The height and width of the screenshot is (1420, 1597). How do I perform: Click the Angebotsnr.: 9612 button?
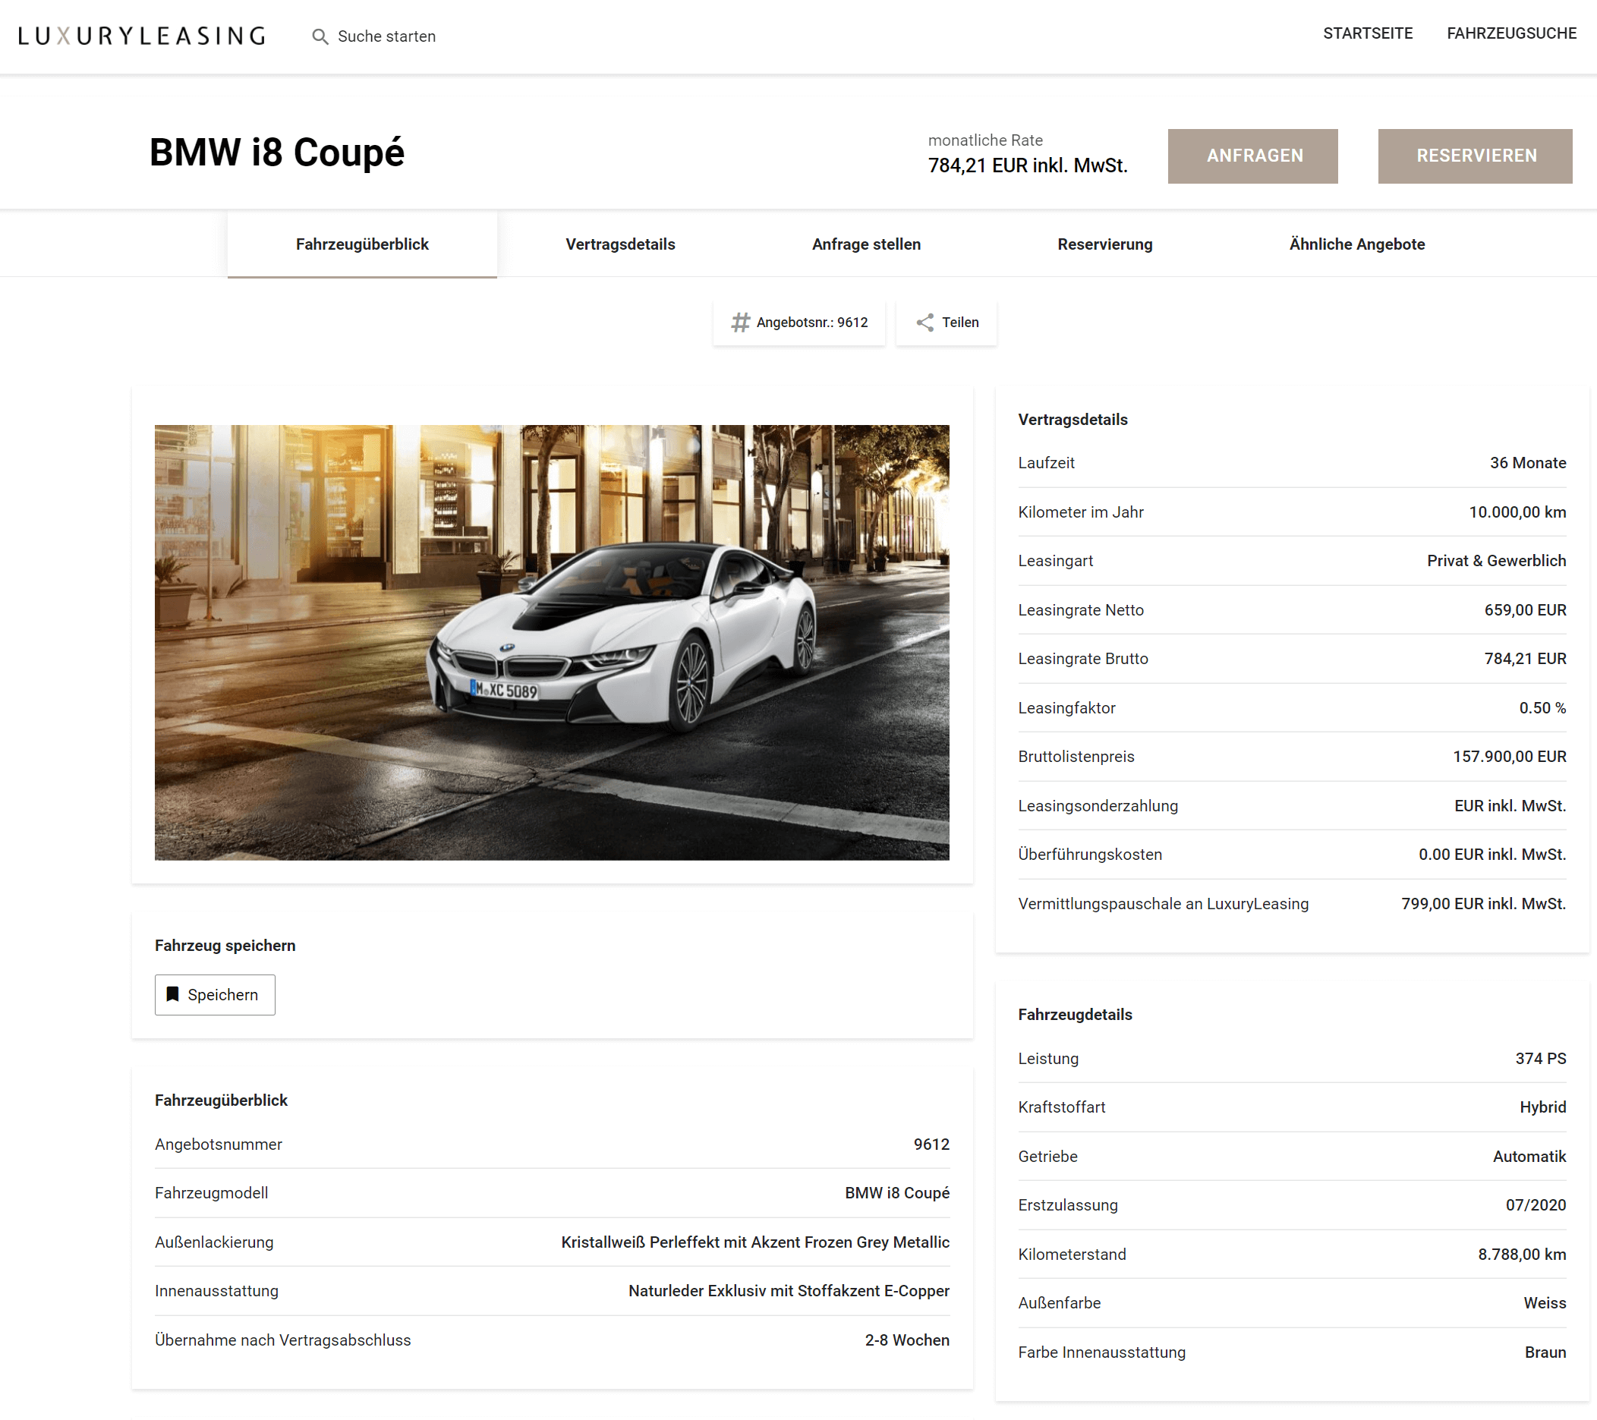coord(798,323)
